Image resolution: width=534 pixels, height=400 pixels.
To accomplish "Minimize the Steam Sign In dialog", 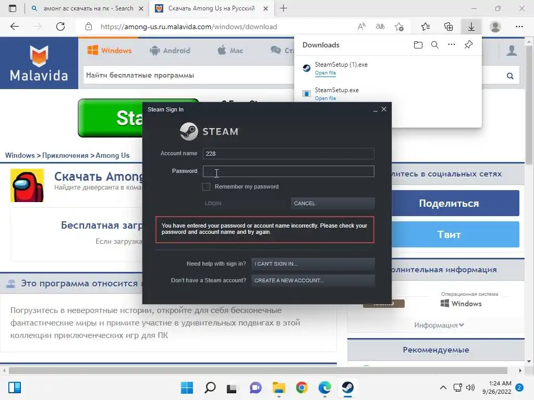I will 375,109.
